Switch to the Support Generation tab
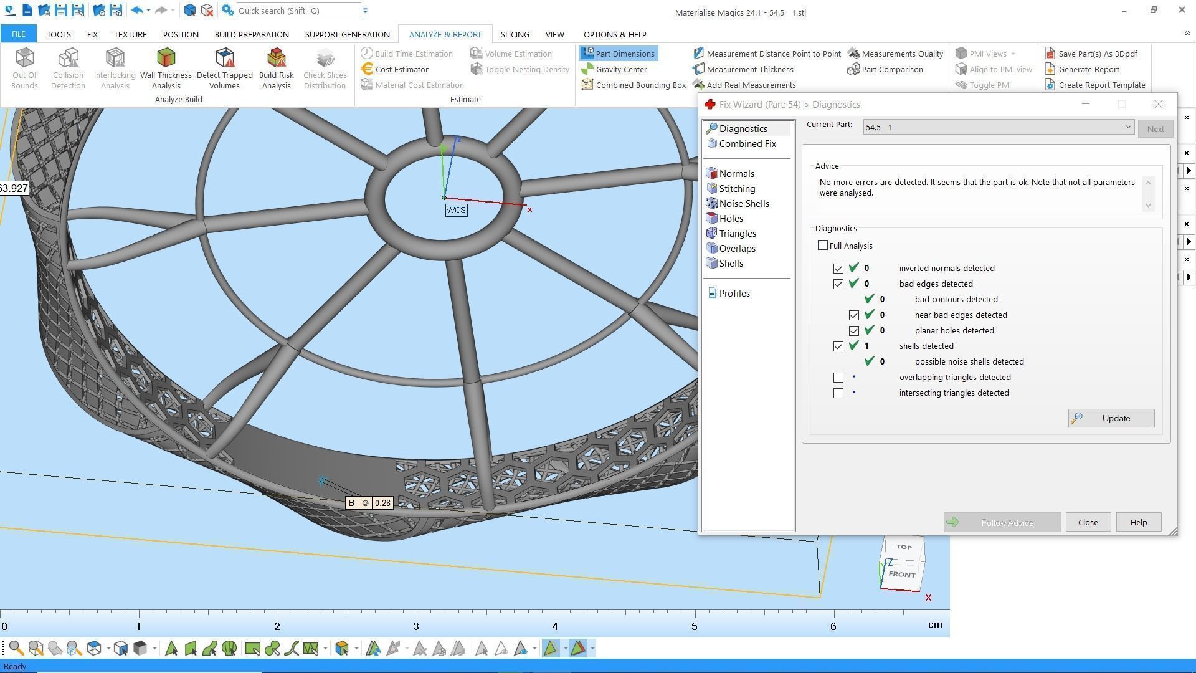1196x673 pixels. (347, 34)
